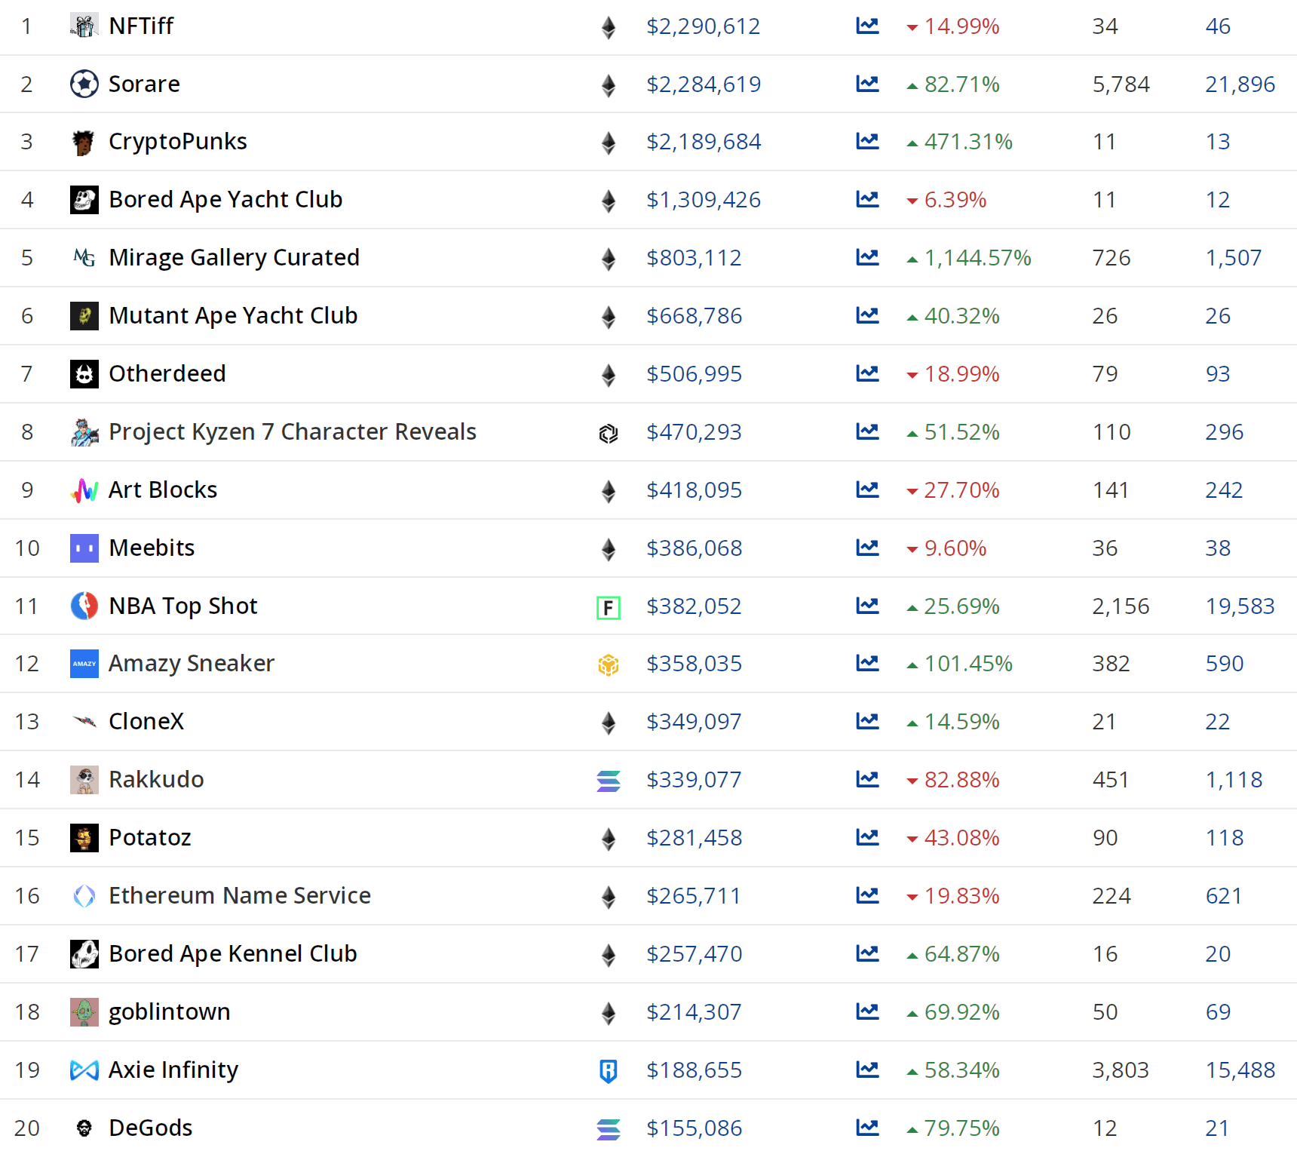Click the Ethereum icon in Meebits row

pyautogui.click(x=609, y=550)
